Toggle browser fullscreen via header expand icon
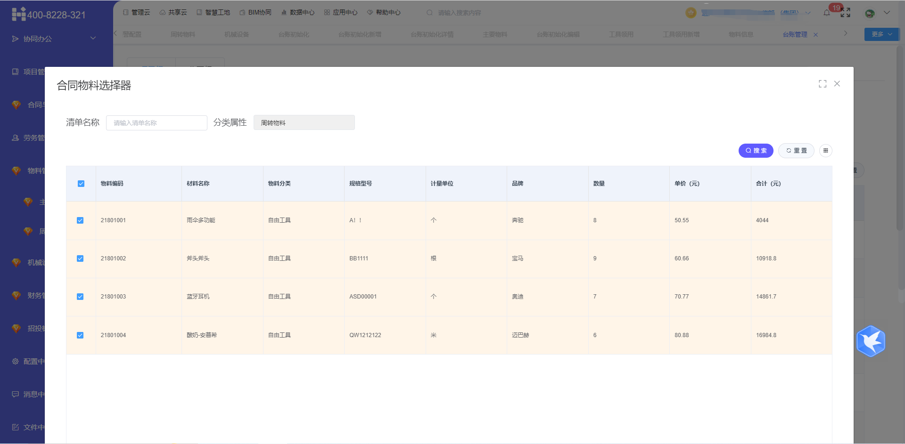Viewport: 905px width, 444px height. [x=845, y=13]
